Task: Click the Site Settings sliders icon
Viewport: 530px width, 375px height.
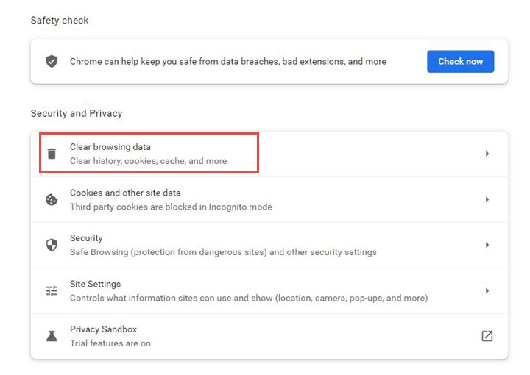Action: [x=52, y=291]
